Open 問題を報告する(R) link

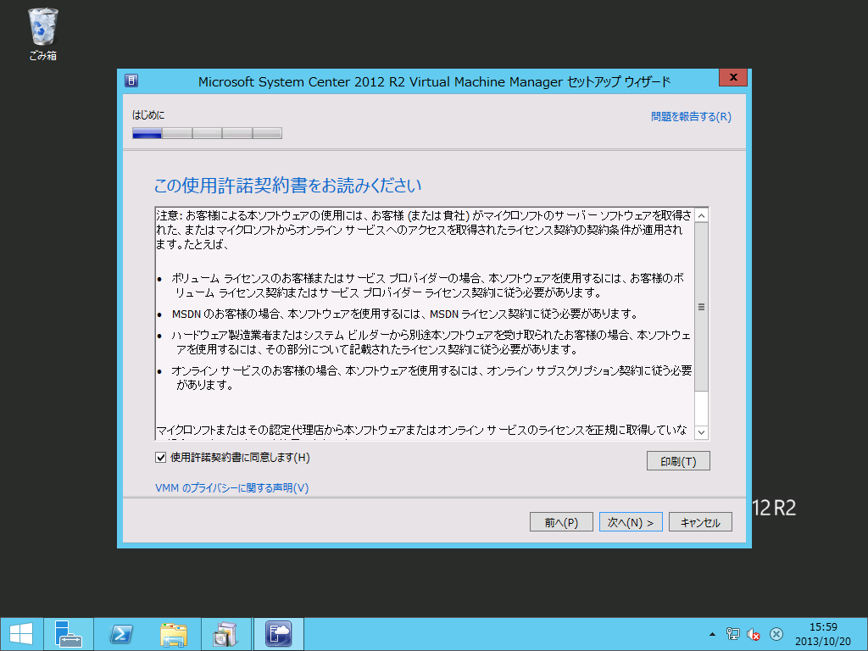point(691,117)
